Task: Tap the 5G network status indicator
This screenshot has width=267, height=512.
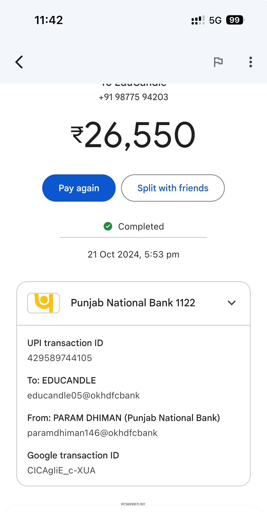Action: (x=215, y=20)
